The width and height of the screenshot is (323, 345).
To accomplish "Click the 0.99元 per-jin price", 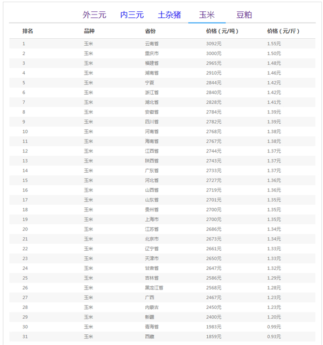I will pyautogui.click(x=274, y=327).
